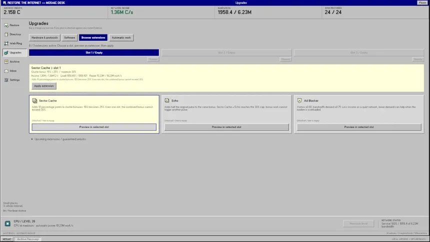Preview Ad Blocker in selected slot
The width and height of the screenshot is (430, 242).
(359, 127)
